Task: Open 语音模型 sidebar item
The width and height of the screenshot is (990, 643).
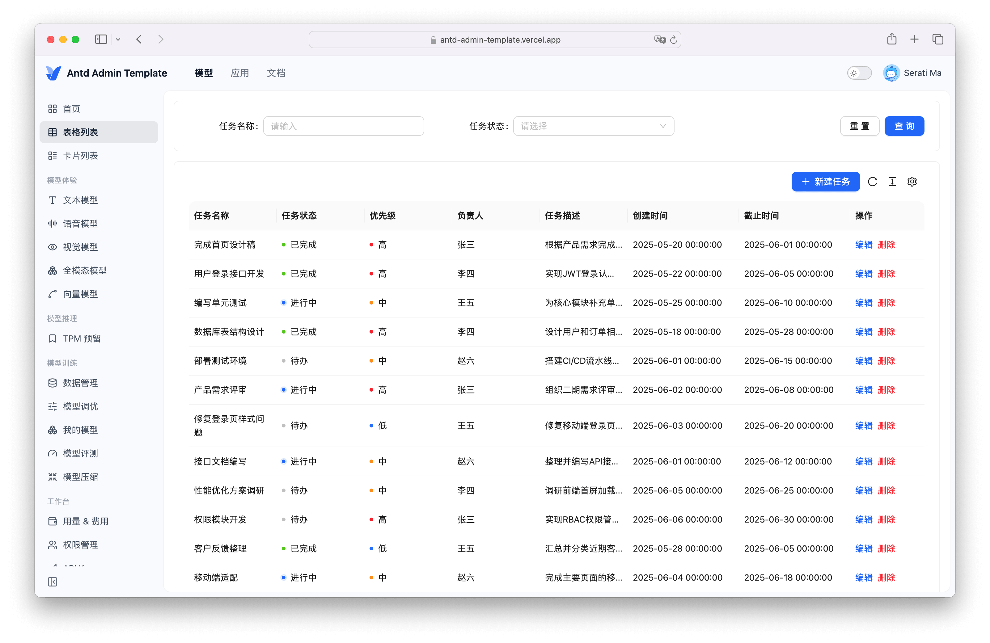Action: click(99, 224)
